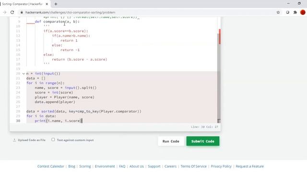
Task: Open the Privacy Policy footer link
Action: click(x=221, y=166)
